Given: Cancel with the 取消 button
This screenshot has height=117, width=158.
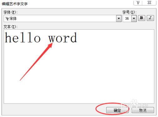Looking at the screenshot, I should tap(143, 110).
